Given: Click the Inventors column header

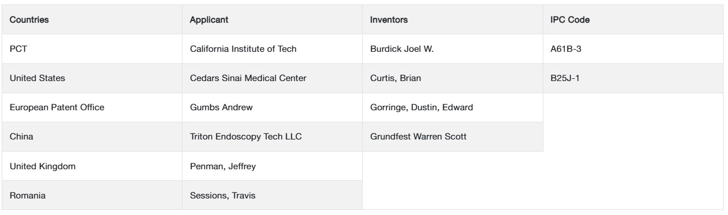Looking at the screenshot, I should coord(389,19).
